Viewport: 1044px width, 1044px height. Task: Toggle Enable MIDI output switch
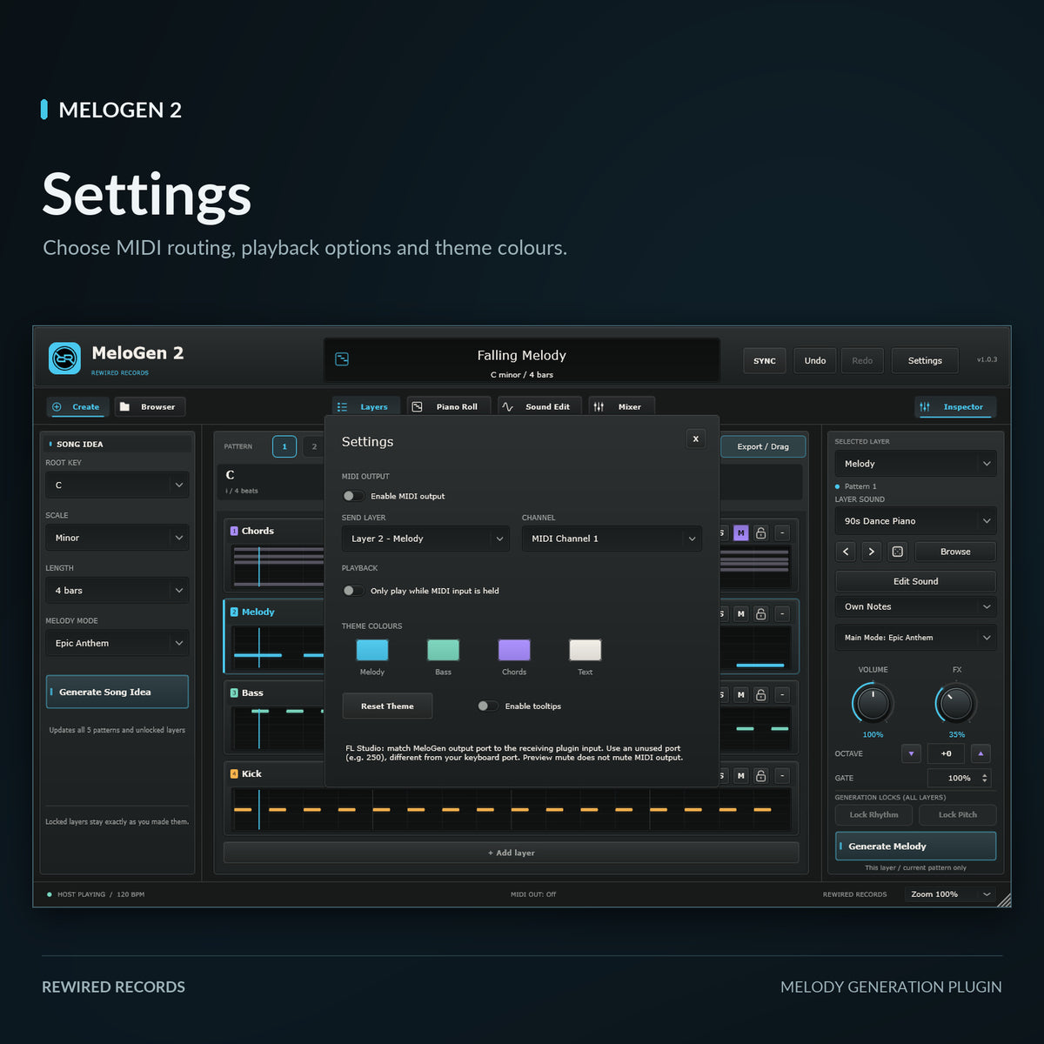(x=353, y=496)
